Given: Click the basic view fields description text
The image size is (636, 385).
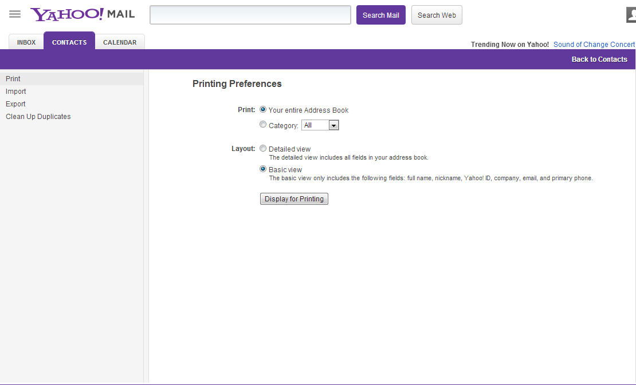Looking at the screenshot, I should point(431,178).
